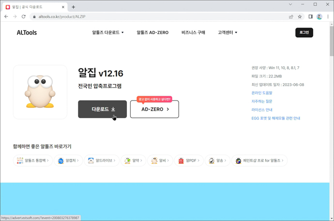View site info via the lock icon

click(x=34, y=16)
